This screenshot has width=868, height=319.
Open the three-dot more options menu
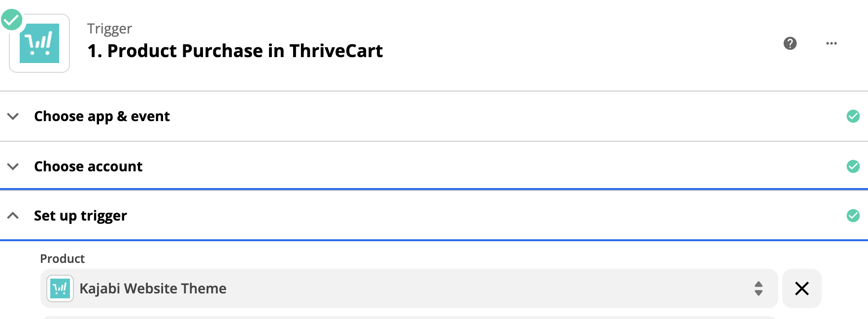[831, 43]
